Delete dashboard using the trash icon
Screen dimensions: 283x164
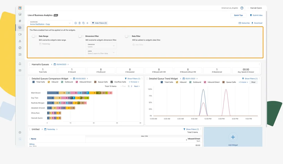click(x=79, y=23)
